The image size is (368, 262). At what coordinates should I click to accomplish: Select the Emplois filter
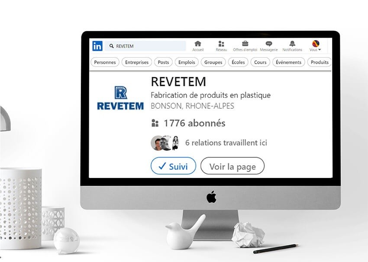tap(187, 62)
